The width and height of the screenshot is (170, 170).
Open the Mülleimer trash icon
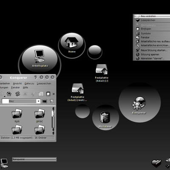coord(105,119)
